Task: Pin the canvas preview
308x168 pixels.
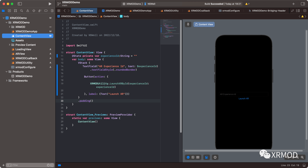Action: 188,24
